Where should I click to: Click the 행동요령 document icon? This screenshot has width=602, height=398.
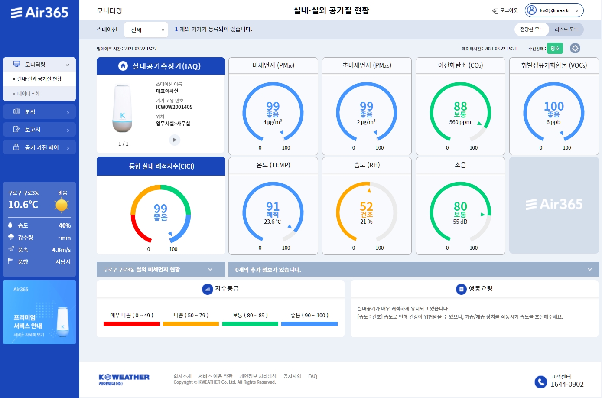461,289
